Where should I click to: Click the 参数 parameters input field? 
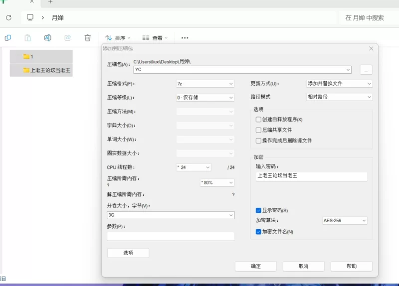(171, 236)
